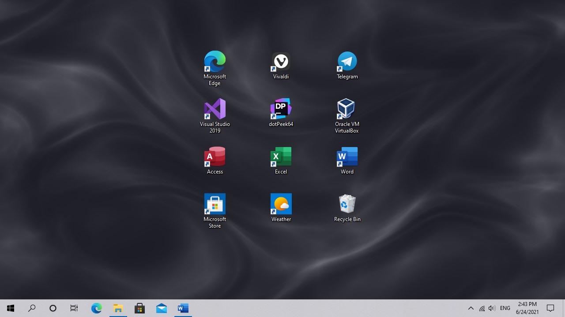Select the Microsoft Edge desktop shortcut

point(215,69)
